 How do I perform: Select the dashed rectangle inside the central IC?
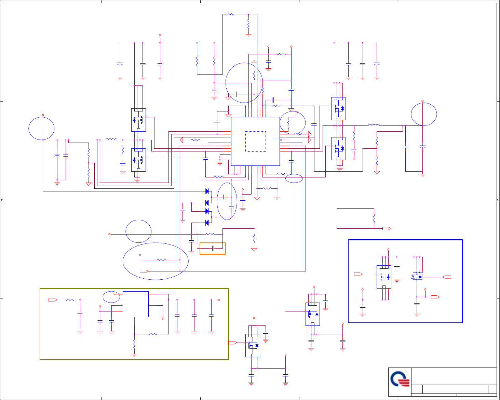[x=256, y=142]
